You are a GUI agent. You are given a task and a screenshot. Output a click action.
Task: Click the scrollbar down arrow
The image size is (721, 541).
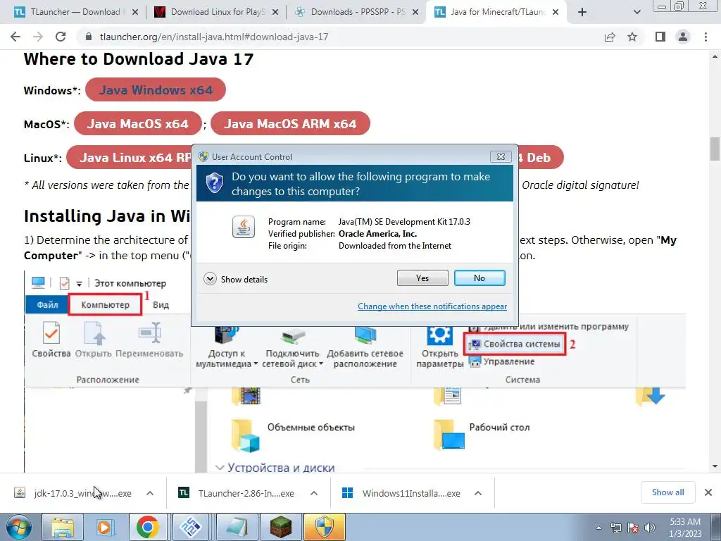click(x=715, y=466)
